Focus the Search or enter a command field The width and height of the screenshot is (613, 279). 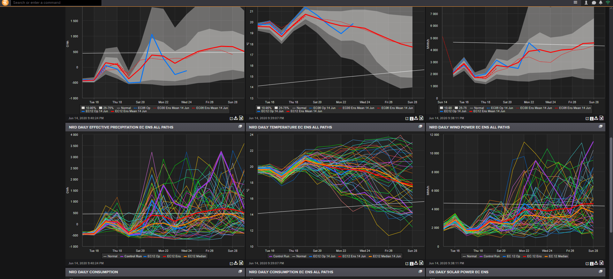56,3
